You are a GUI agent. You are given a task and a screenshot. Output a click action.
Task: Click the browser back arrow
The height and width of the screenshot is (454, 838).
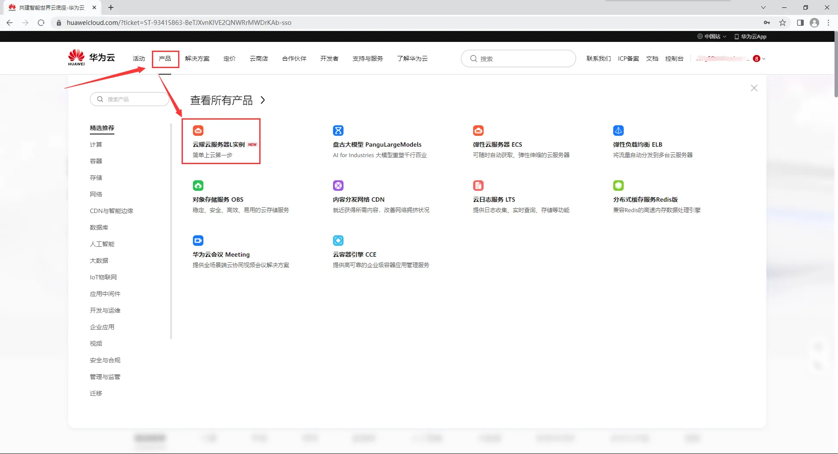coord(10,23)
